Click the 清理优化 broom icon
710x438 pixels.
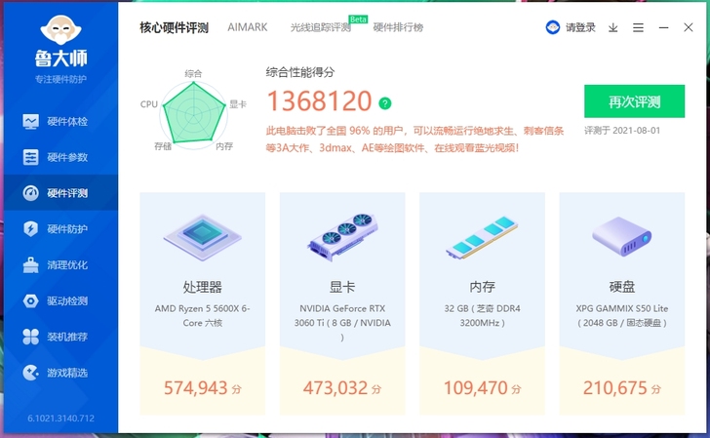point(31,265)
